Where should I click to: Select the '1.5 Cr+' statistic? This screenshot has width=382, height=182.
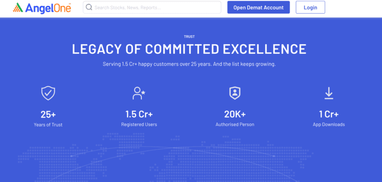point(139,114)
